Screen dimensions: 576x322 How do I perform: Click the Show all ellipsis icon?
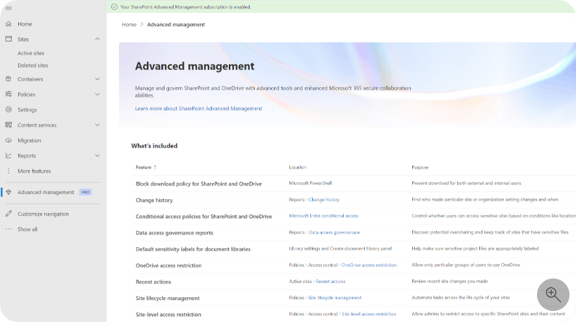pyautogui.click(x=8, y=229)
